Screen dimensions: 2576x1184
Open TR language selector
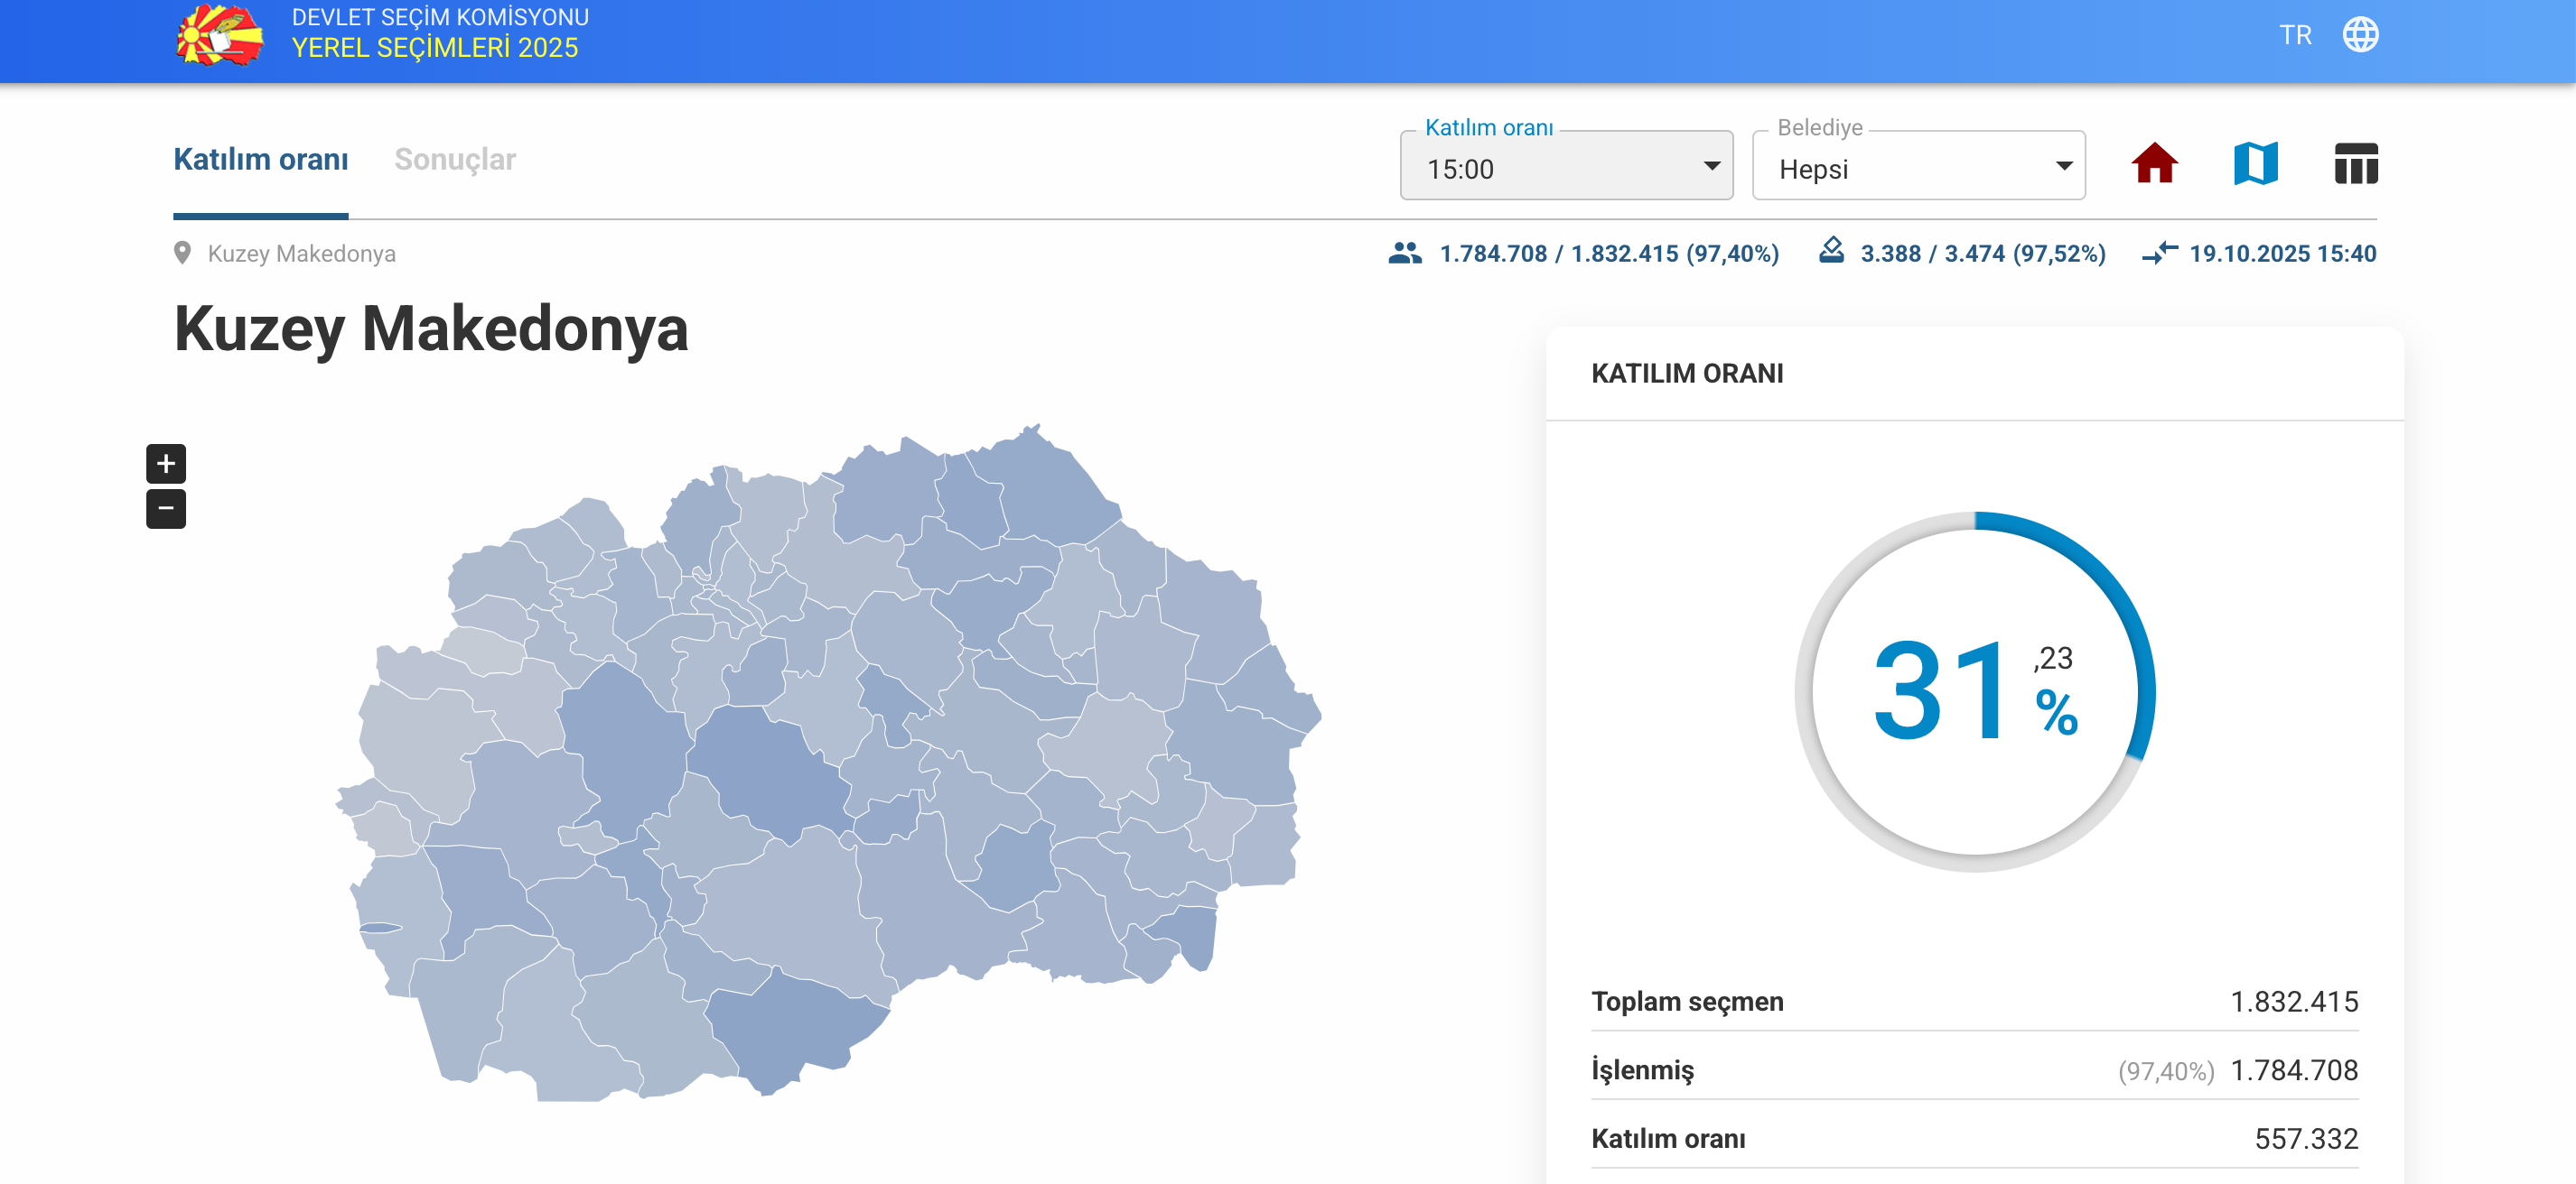click(x=2295, y=36)
